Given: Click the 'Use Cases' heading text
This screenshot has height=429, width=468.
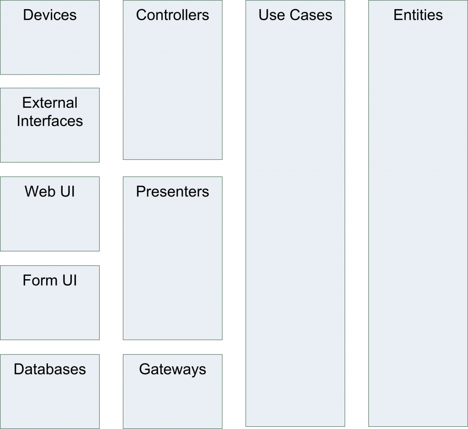Looking at the screenshot, I should click(x=295, y=15).
